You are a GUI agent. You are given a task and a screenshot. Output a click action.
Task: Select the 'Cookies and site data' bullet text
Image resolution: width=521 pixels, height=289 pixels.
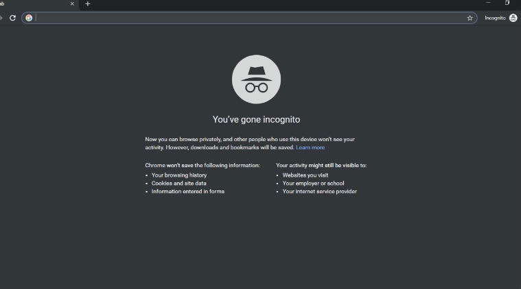point(178,184)
